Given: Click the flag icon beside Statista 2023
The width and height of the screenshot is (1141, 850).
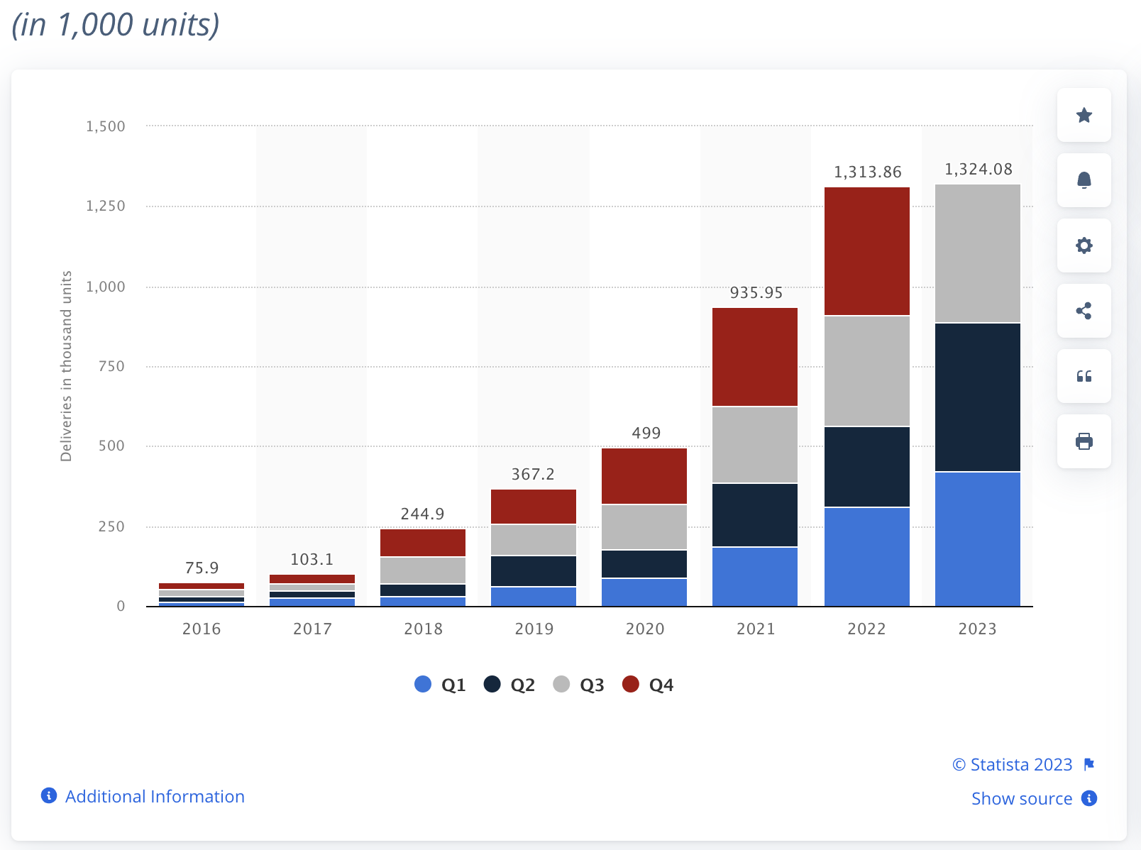Looking at the screenshot, I should pos(1089,764).
